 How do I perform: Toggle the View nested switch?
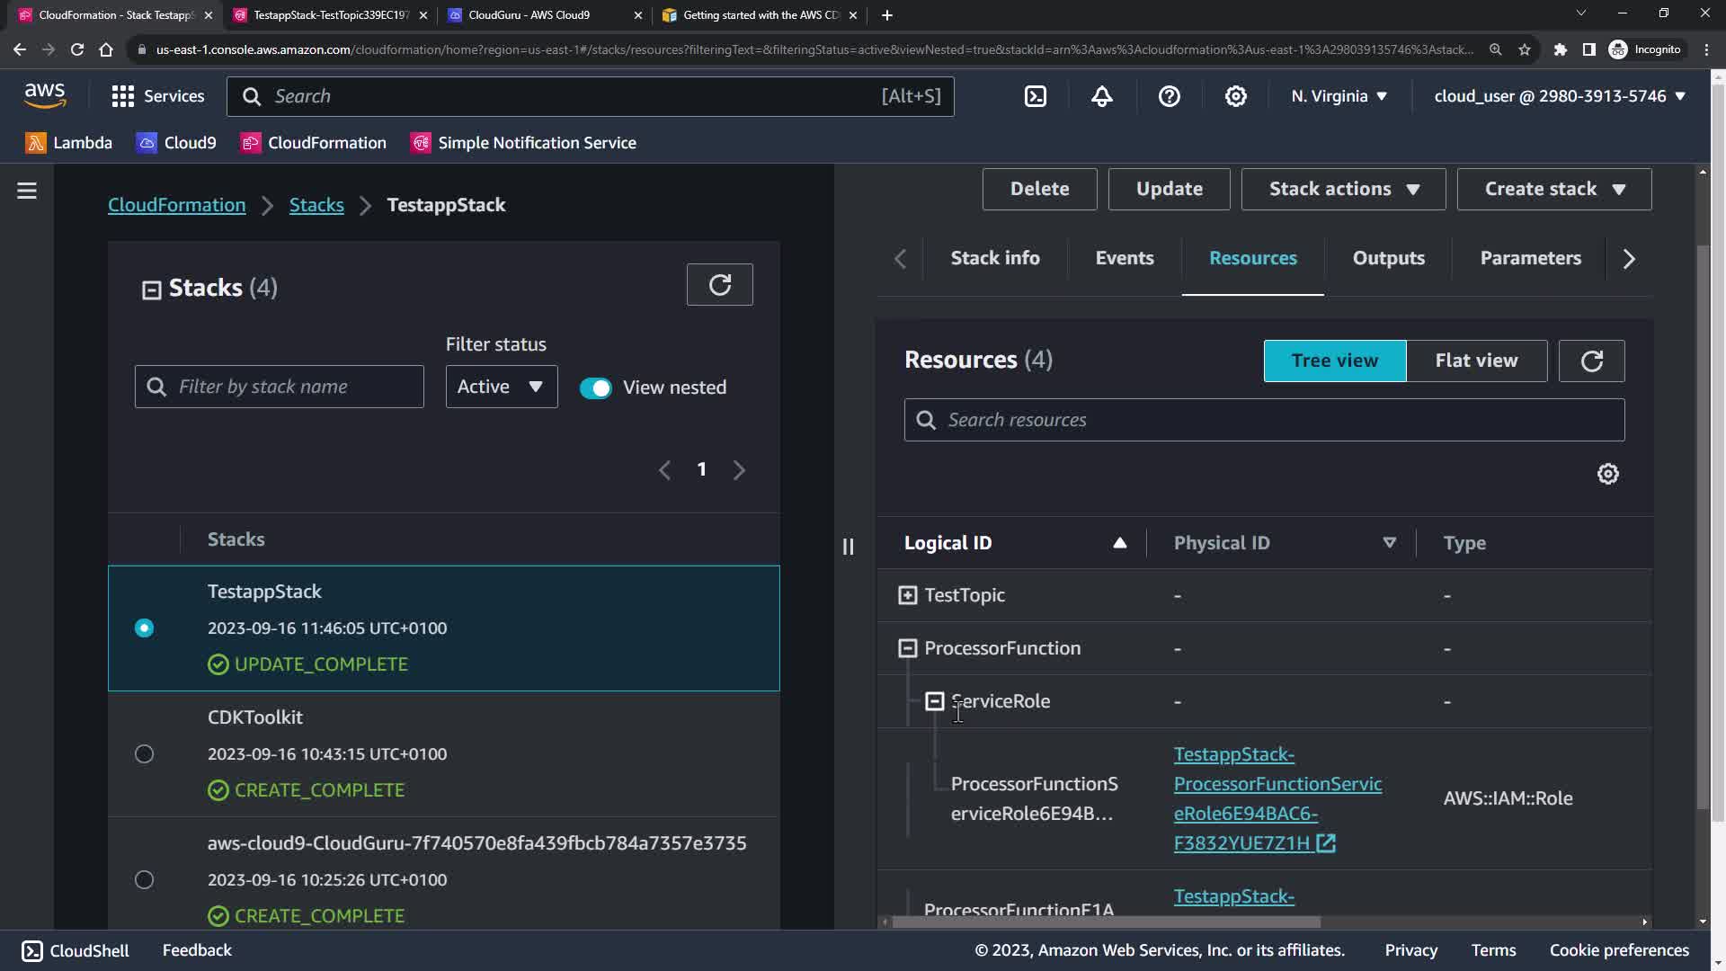pyautogui.click(x=595, y=388)
